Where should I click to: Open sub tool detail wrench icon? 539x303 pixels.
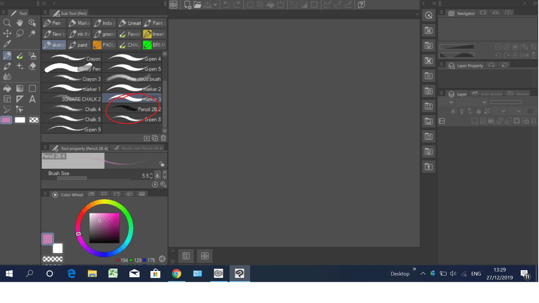click(163, 184)
